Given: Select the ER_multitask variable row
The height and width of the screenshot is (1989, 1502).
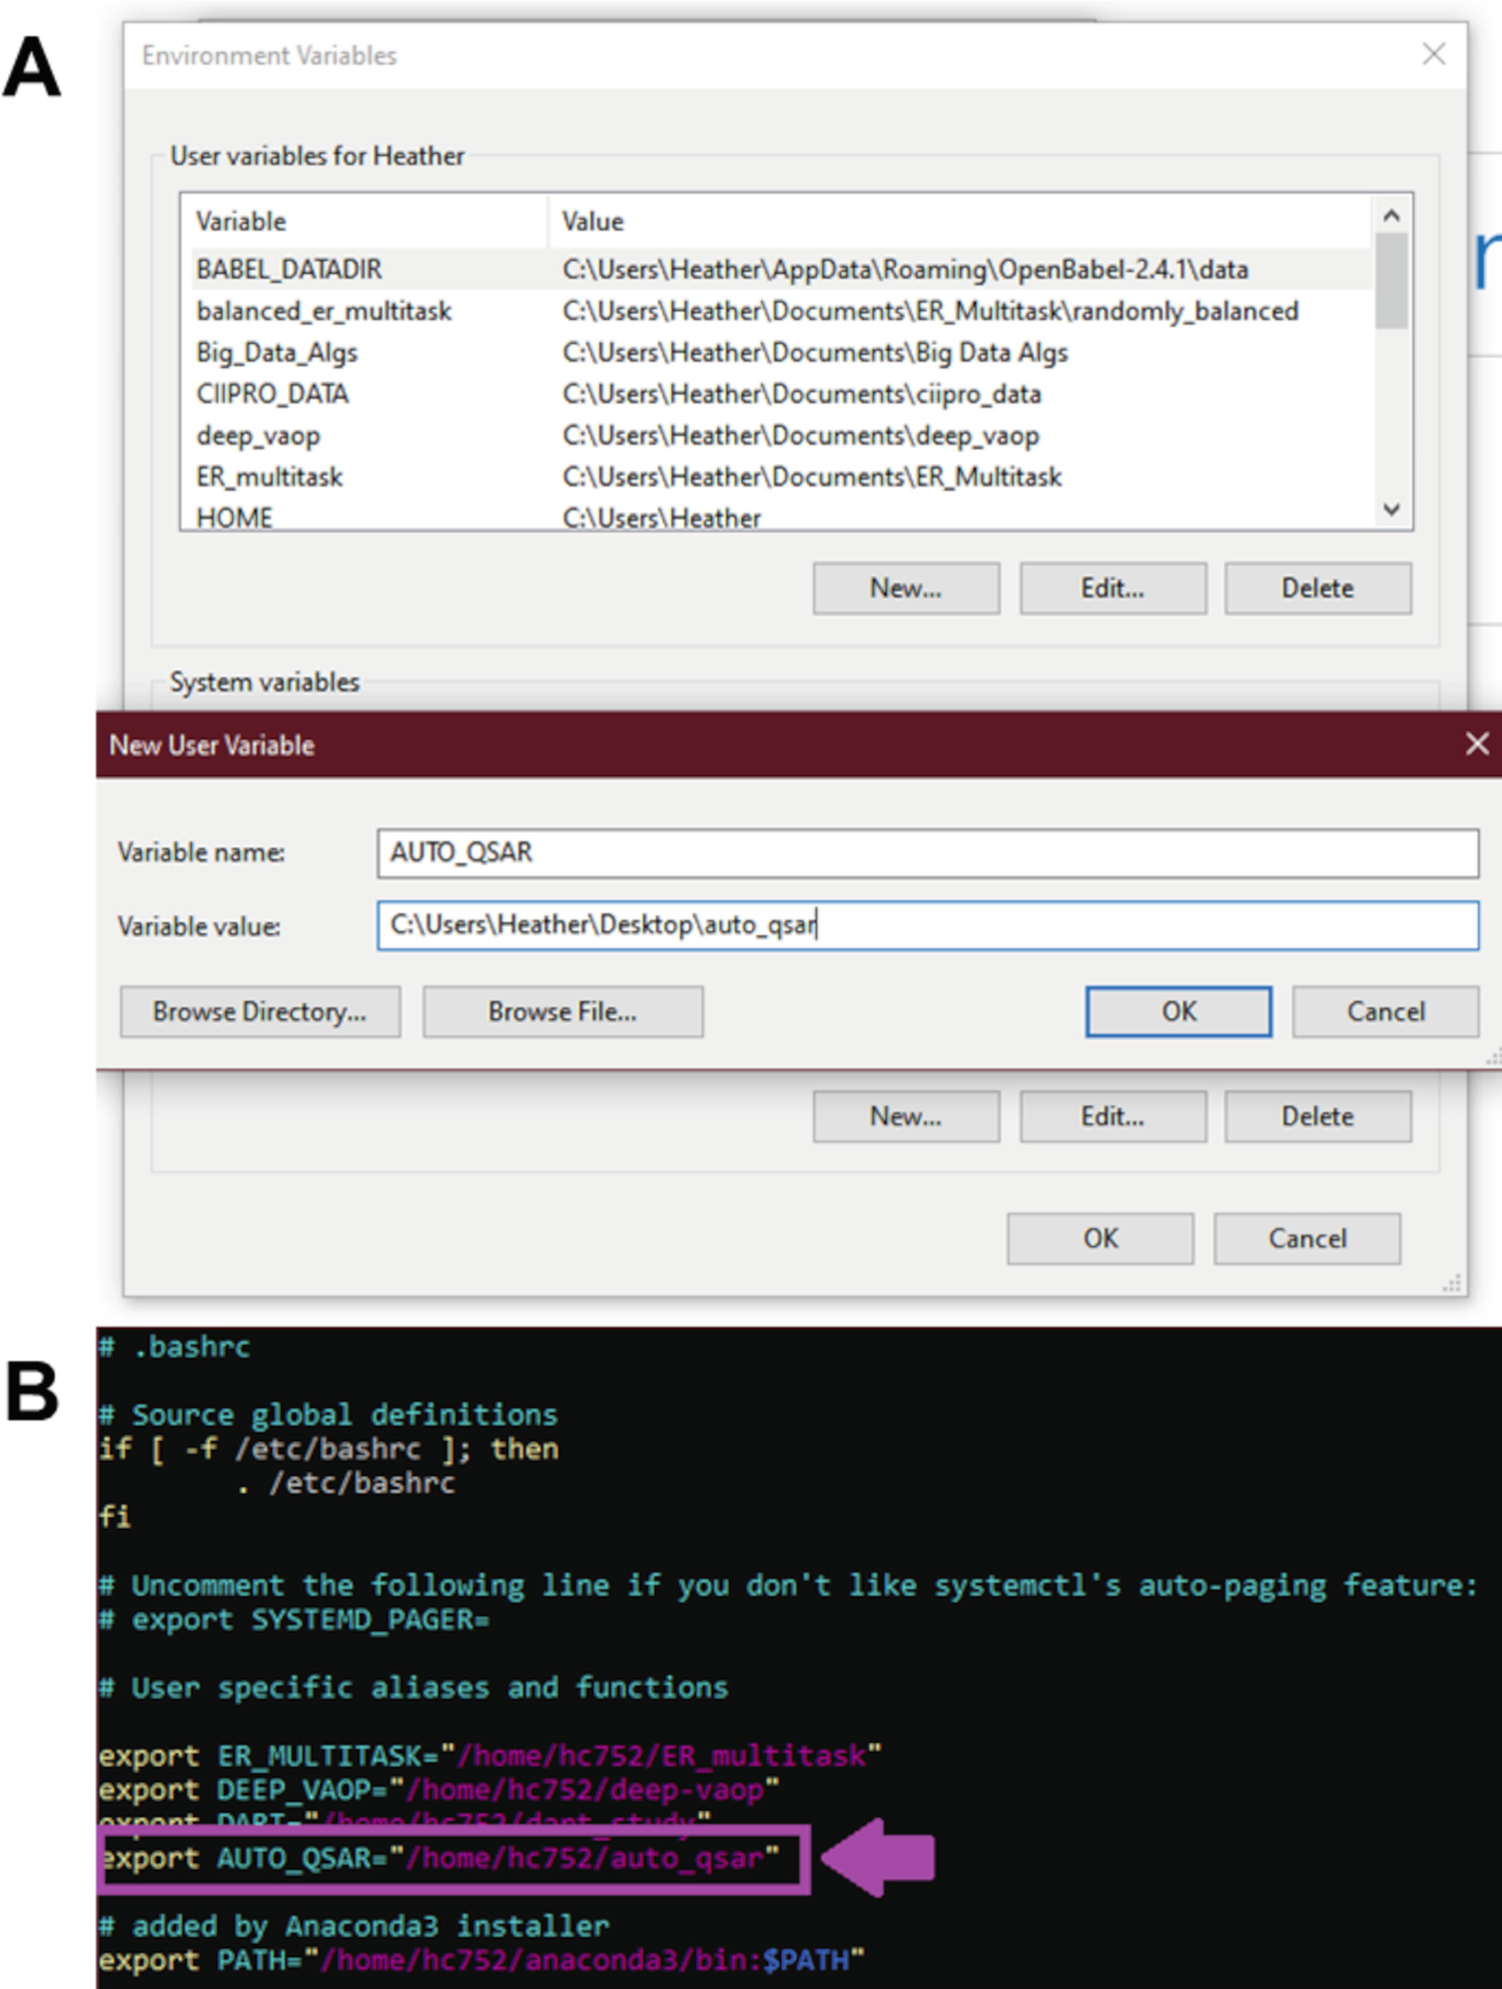Looking at the screenshot, I should click(x=781, y=476).
